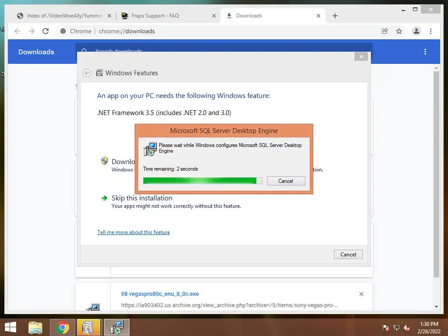Image resolution: width=448 pixels, height=336 pixels.
Task: Click the SQL Server setup taskbar icon
Action: coord(117,327)
